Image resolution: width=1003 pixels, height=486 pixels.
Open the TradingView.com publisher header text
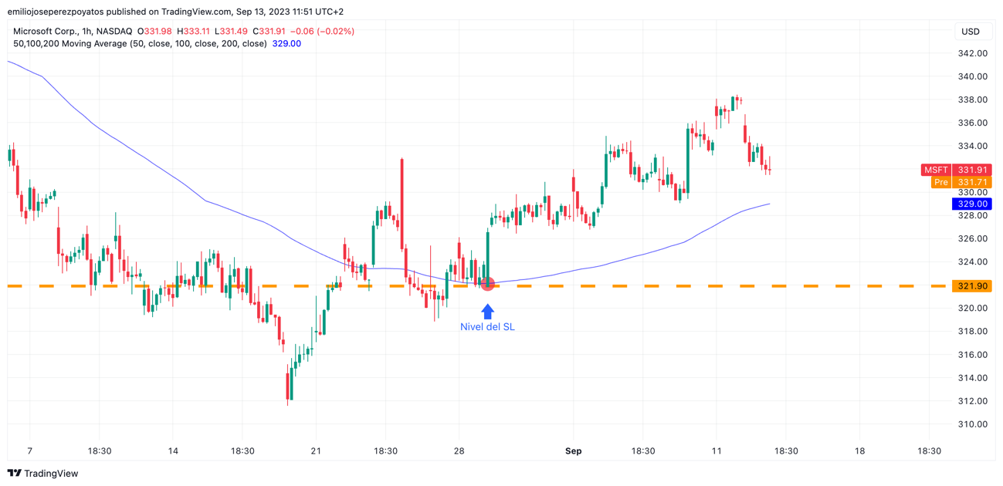tap(175, 12)
